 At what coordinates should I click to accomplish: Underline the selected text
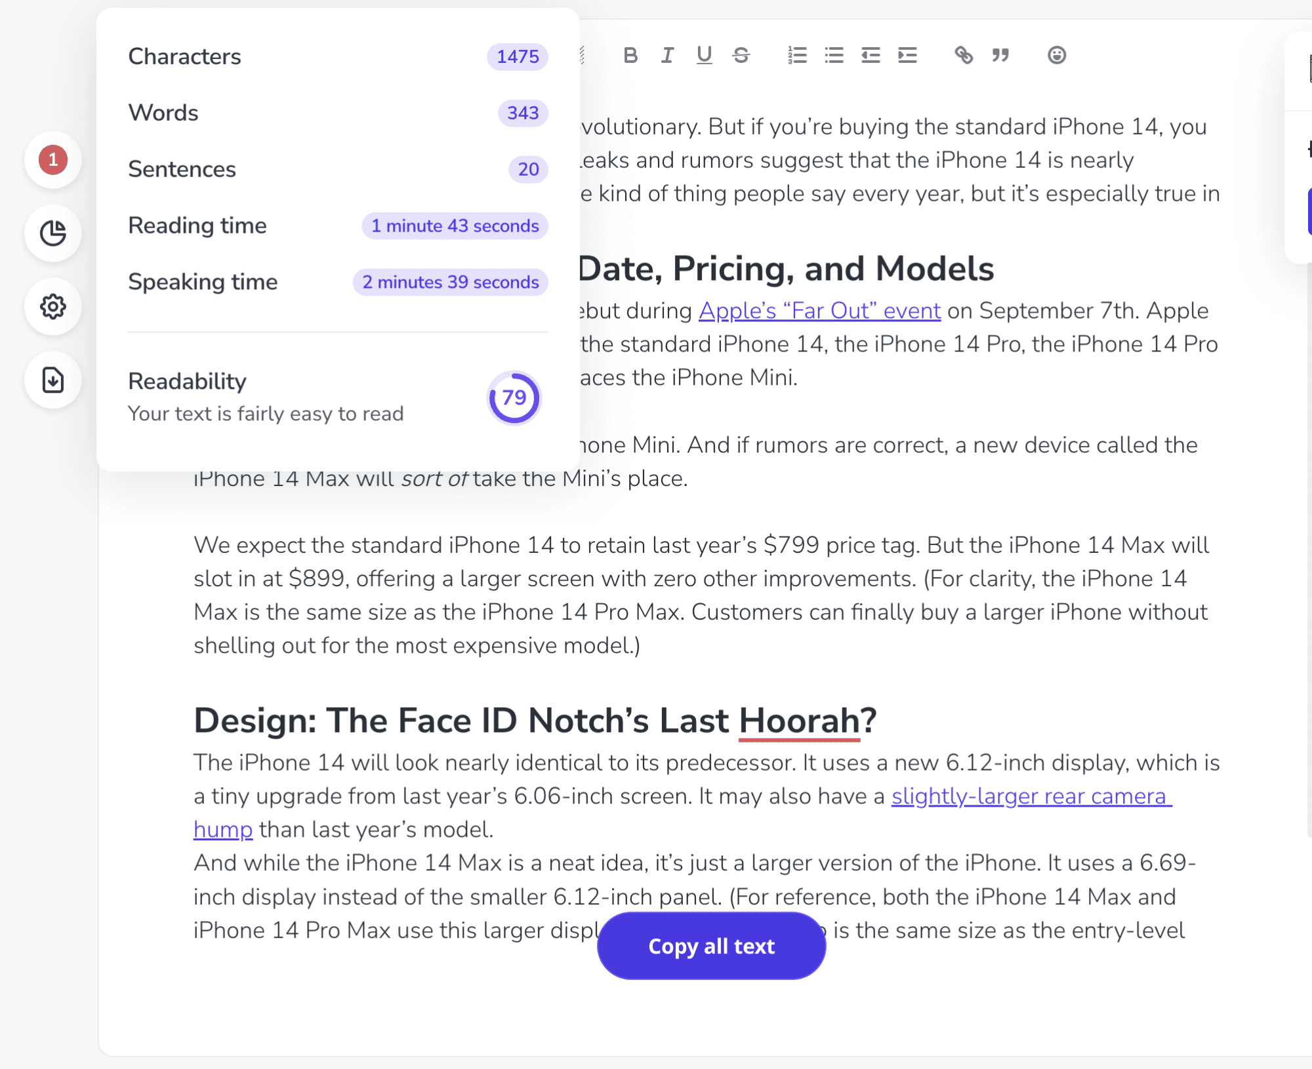704,56
